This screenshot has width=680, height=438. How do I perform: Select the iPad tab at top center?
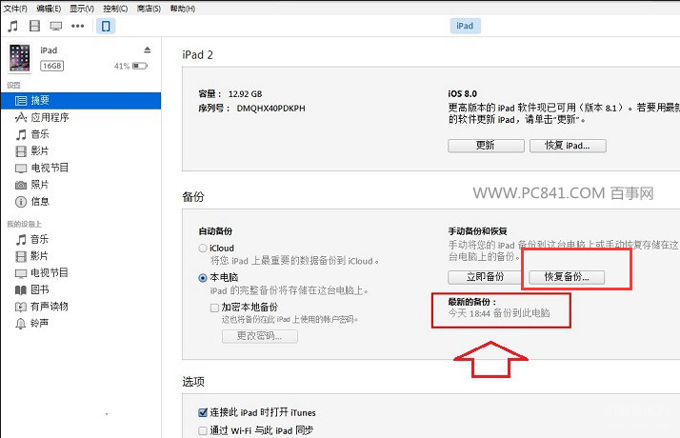(x=465, y=26)
